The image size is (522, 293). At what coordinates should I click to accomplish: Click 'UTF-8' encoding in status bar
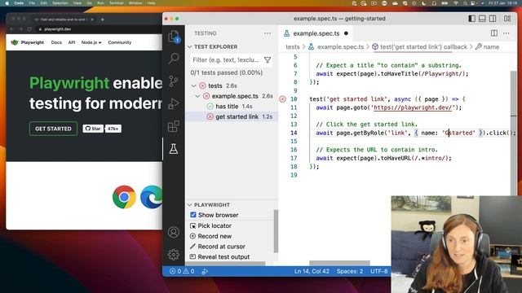pos(378,271)
